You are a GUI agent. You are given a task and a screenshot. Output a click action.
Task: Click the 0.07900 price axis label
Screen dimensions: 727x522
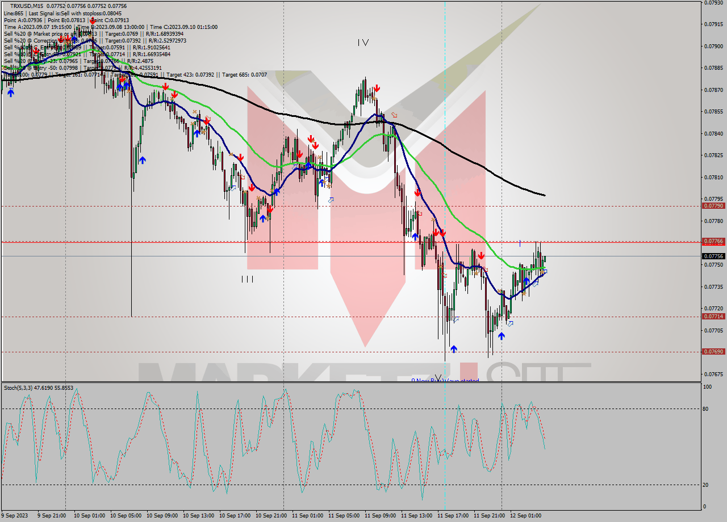713,46
